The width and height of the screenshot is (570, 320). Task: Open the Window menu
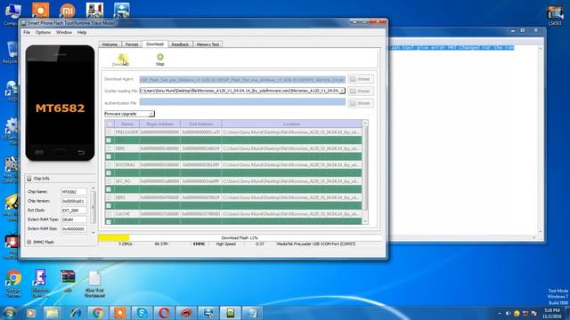[x=64, y=32]
